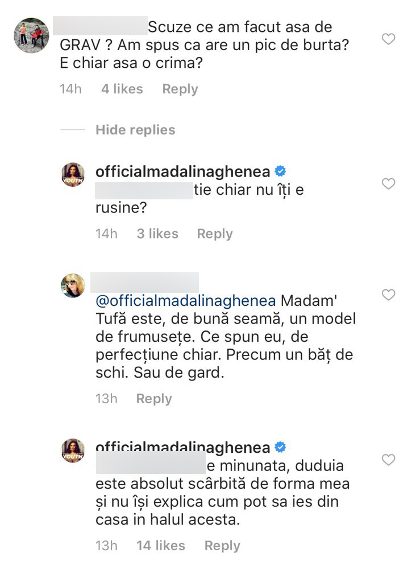This screenshot has height=565, width=420.
Task: View the "4 likes" list
Action: [x=122, y=89]
